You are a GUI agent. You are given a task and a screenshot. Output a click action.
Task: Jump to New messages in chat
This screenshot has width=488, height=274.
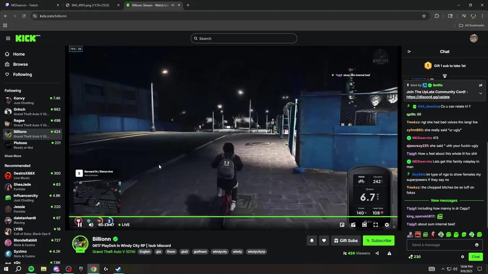click(444, 201)
